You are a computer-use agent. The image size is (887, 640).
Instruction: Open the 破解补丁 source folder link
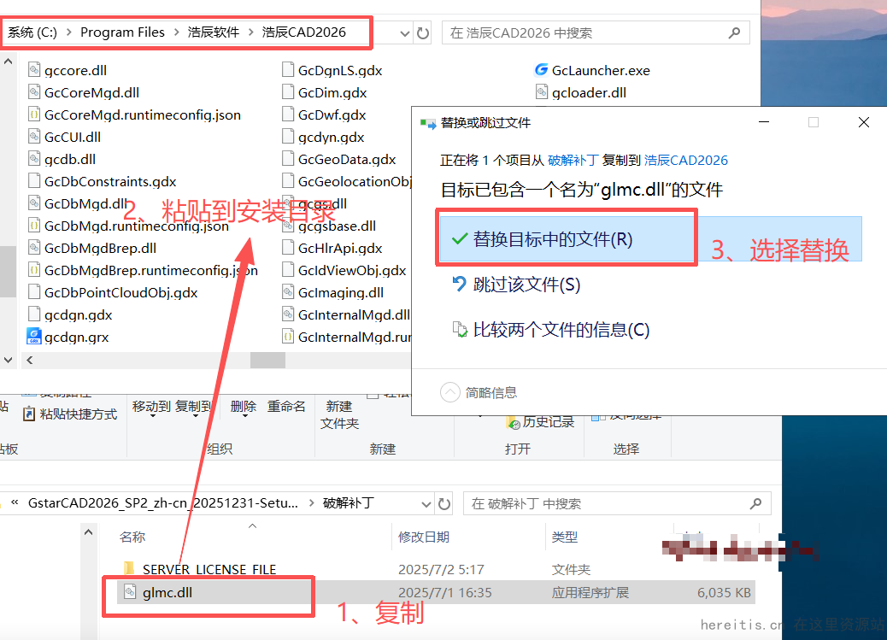tap(573, 160)
